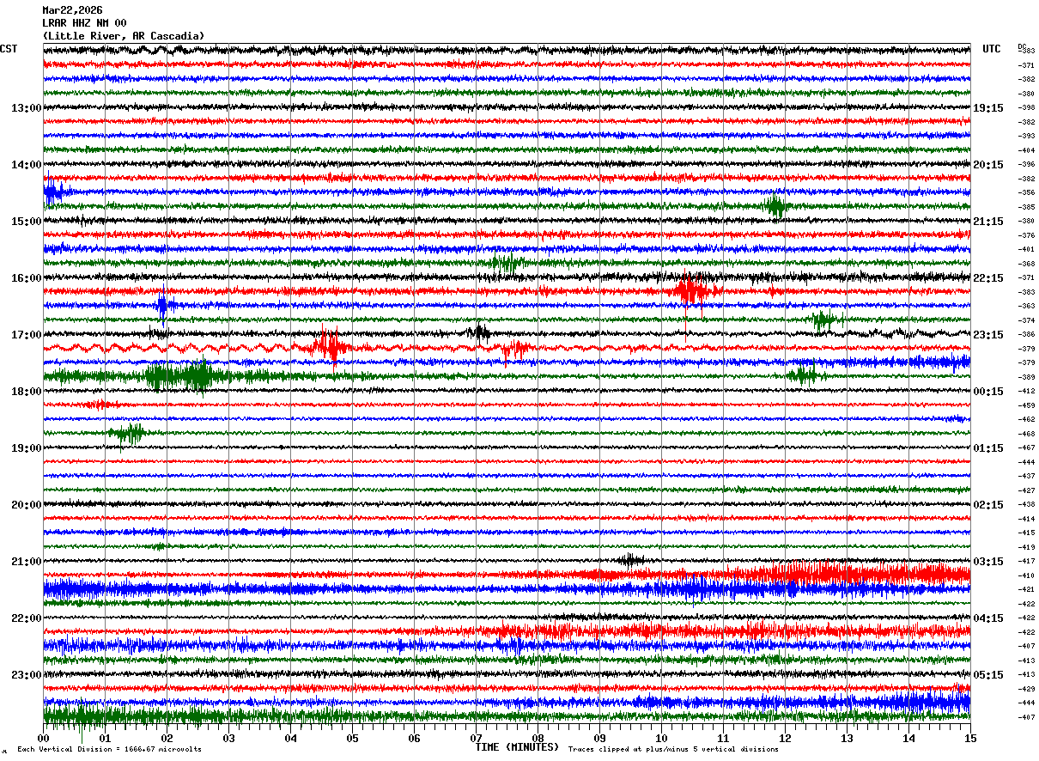
Task: Click the 17:00 CST time label
Action: click(26, 335)
